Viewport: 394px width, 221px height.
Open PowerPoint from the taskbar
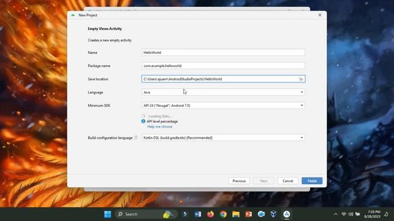(249, 214)
